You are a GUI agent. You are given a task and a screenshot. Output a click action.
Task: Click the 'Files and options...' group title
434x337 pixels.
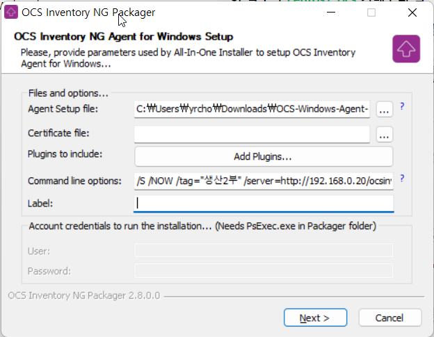(x=68, y=93)
